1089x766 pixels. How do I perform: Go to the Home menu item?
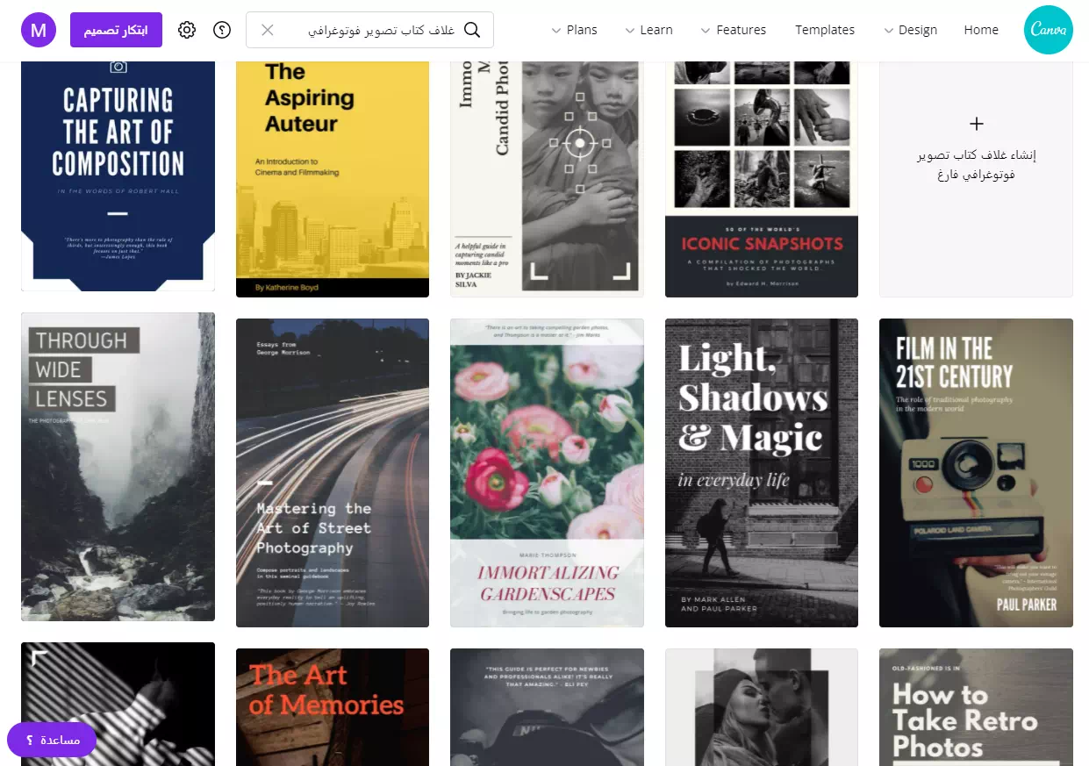981,30
